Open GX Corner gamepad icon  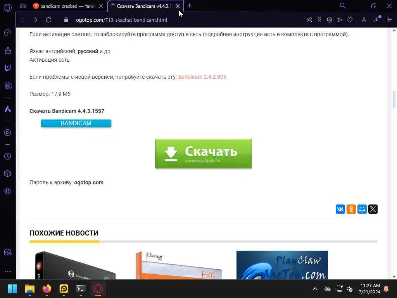tap(23, 6)
